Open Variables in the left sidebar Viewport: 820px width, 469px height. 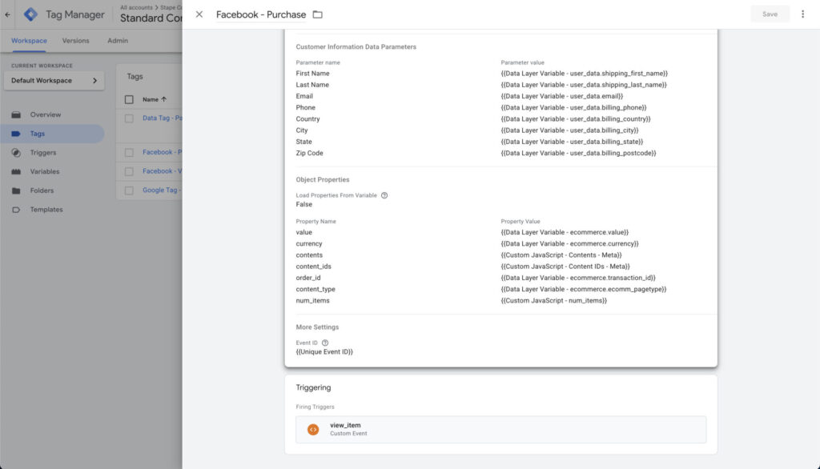[45, 171]
